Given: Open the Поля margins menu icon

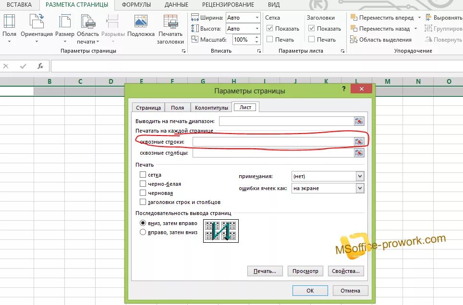Looking at the screenshot, I should 9,22.
